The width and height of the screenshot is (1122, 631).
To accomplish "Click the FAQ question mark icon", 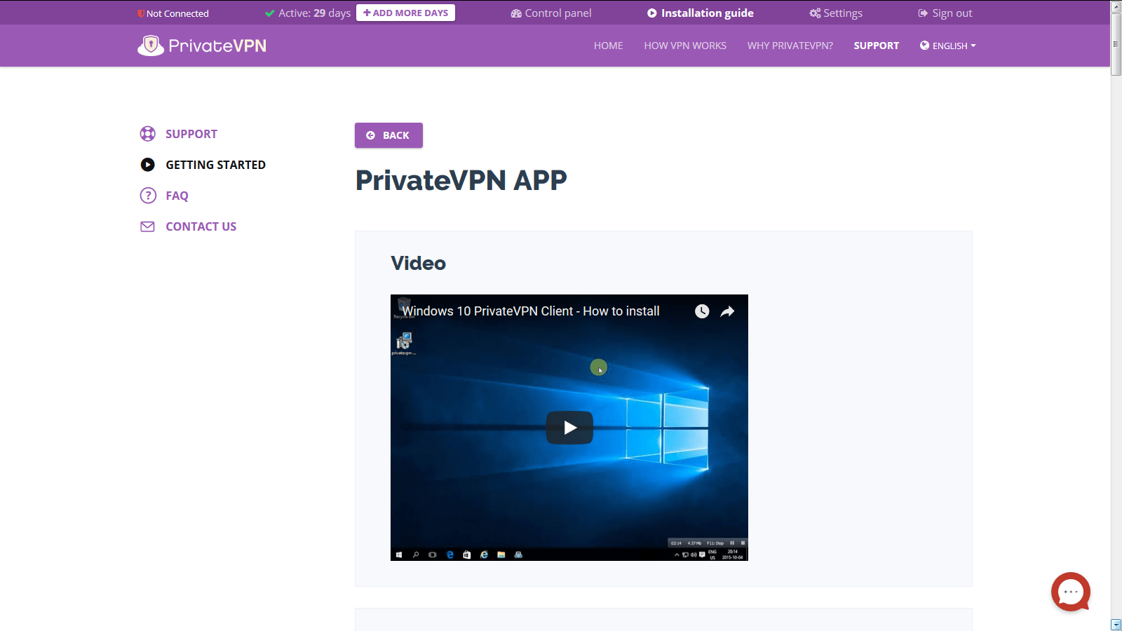I will click(147, 196).
